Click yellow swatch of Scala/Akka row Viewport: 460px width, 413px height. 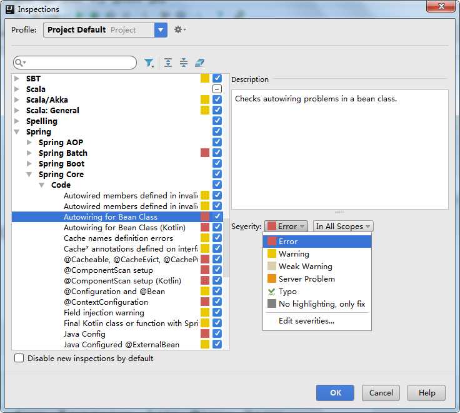click(205, 99)
